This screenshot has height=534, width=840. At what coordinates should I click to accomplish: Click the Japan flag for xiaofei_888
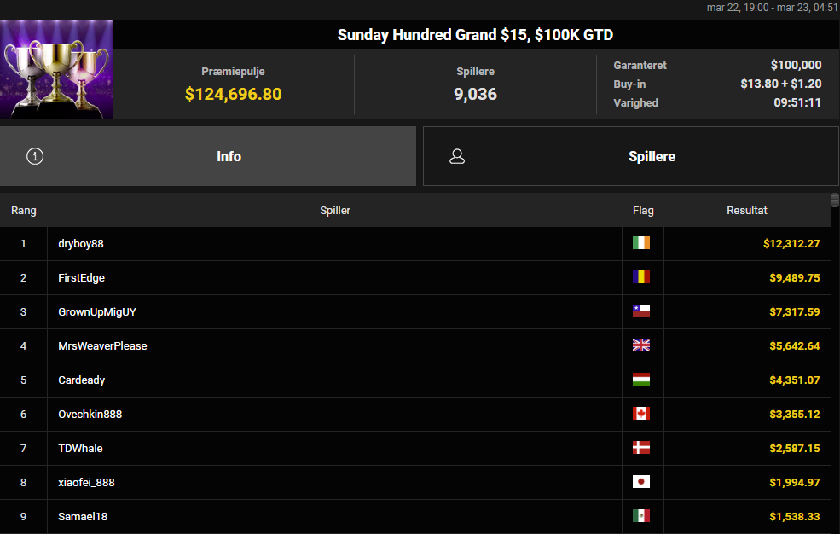(x=641, y=482)
